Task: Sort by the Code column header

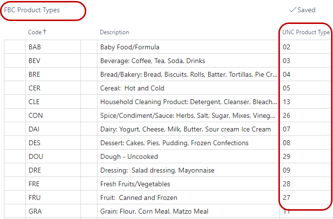Action: 35,32
